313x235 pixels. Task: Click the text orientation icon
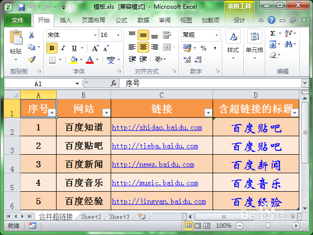[158, 59]
